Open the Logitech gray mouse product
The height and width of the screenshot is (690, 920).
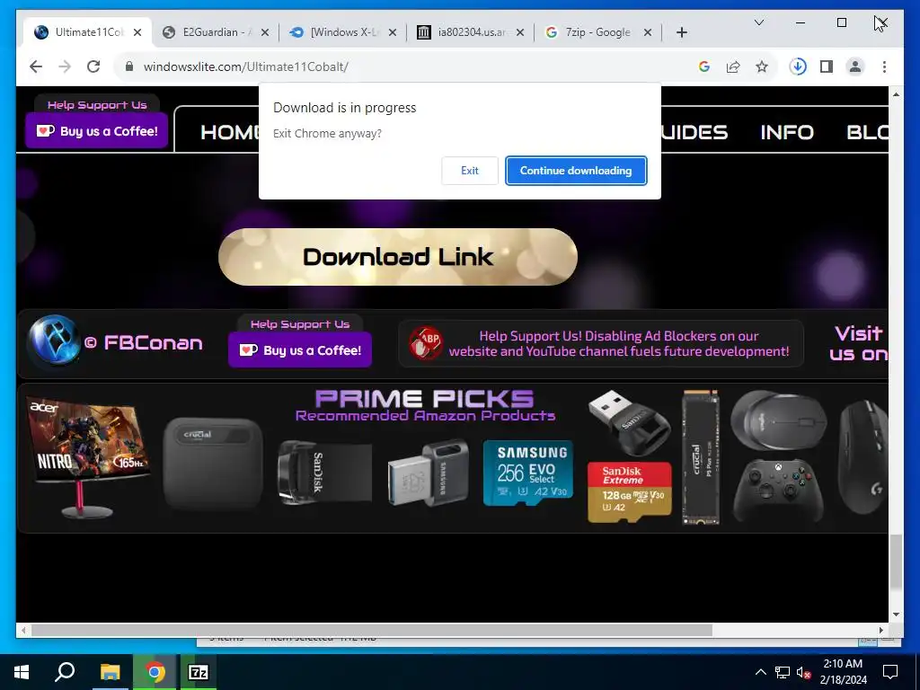pos(779,421)
